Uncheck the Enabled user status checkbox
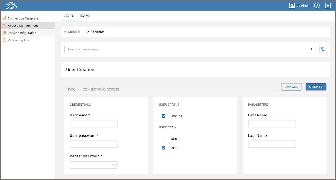The image size is (336, 180). pyautogui.click(x=164, y=116)
